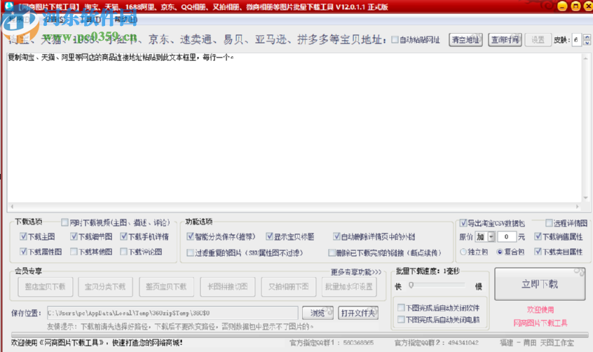Increase skin number with up arrow
This screenshot has height=352, width=593.
(587, 36)
